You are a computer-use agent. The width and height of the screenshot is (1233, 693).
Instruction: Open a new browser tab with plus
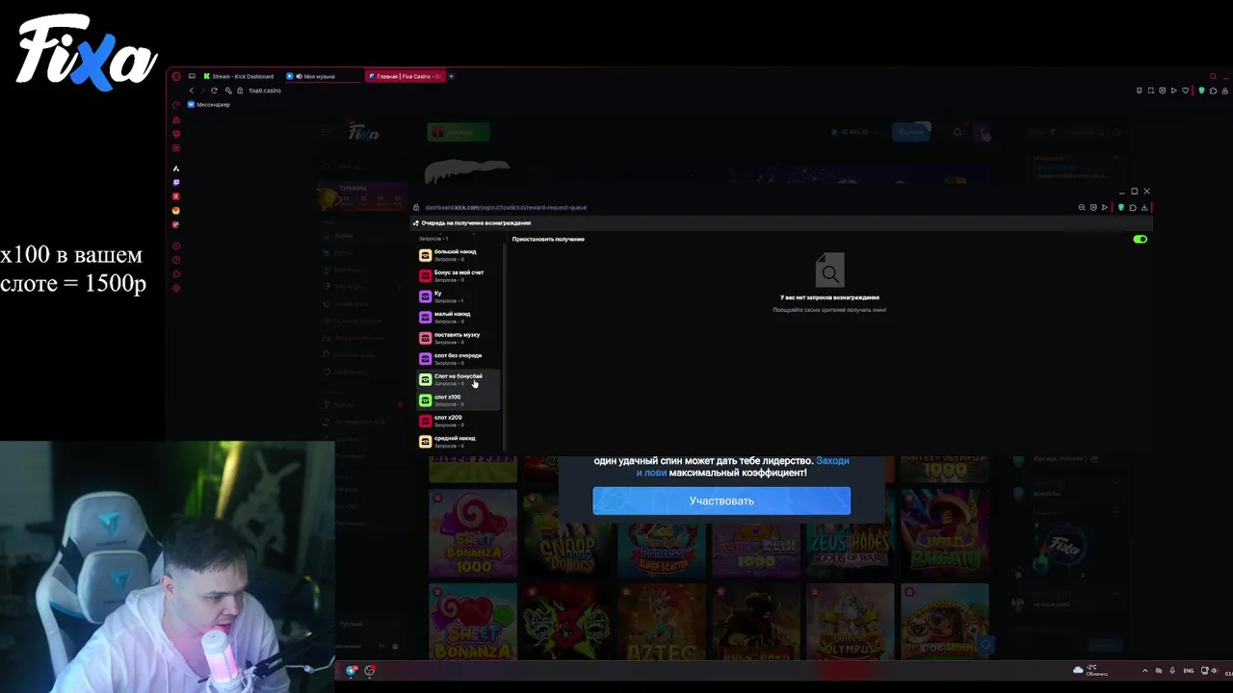click(451, 76)
